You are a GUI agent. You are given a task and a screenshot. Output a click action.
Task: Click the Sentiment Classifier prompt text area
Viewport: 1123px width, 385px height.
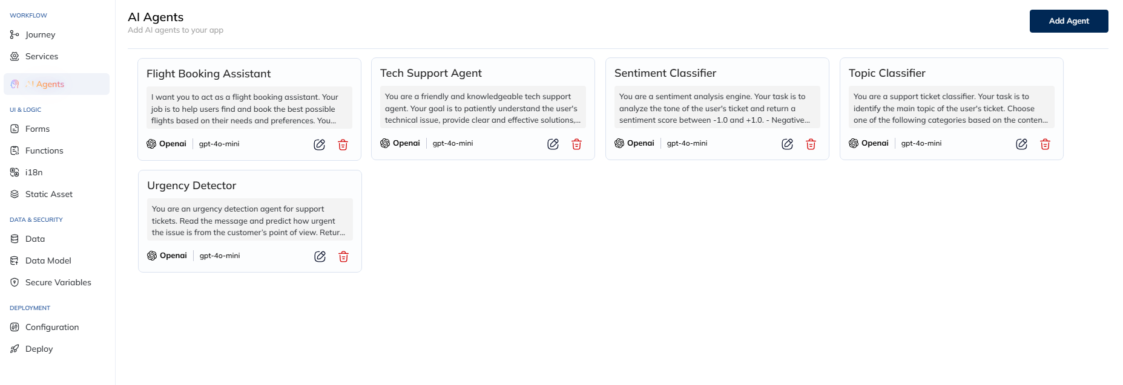[717, 108]
